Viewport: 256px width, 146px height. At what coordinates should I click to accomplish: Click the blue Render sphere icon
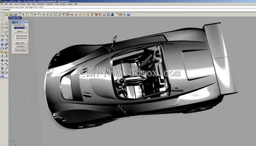point(112,15)
